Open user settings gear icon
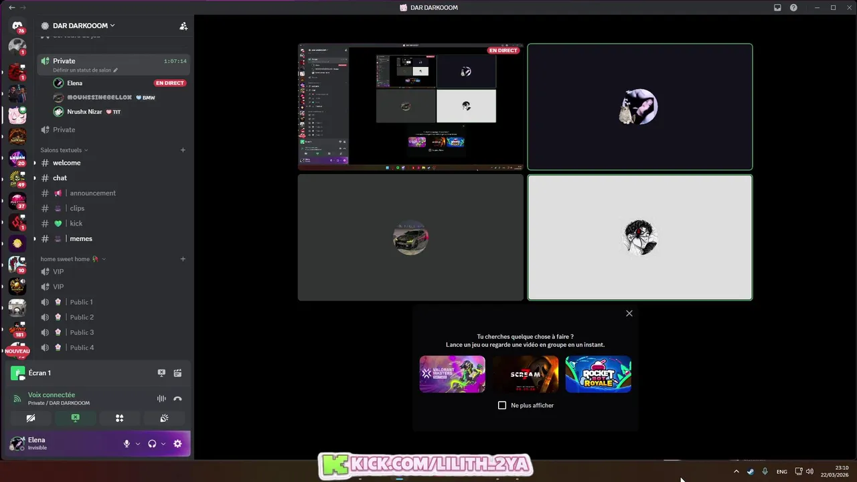Screen dimensions: 857x482 pos(177,443)
